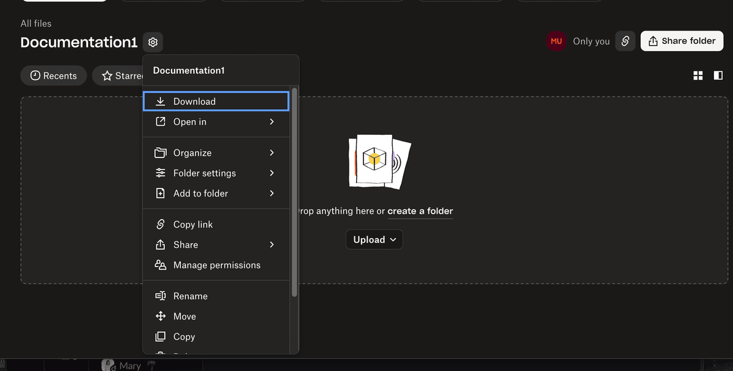Open the Share submenu in menu
733x371 pixels.
tap(216, 245)
